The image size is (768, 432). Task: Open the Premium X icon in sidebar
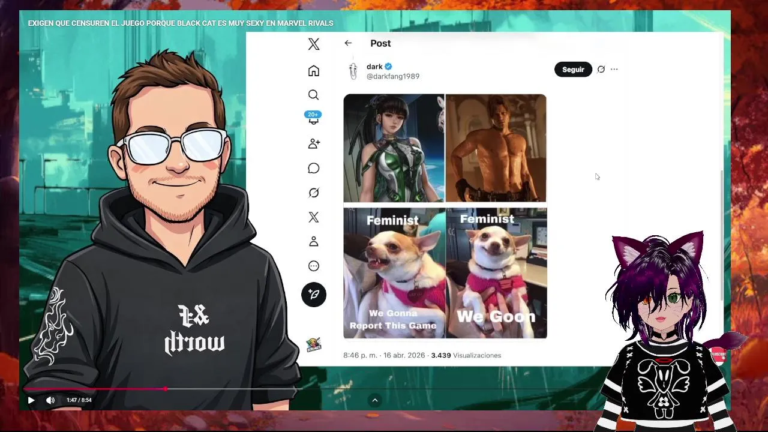tap(314, 217)
